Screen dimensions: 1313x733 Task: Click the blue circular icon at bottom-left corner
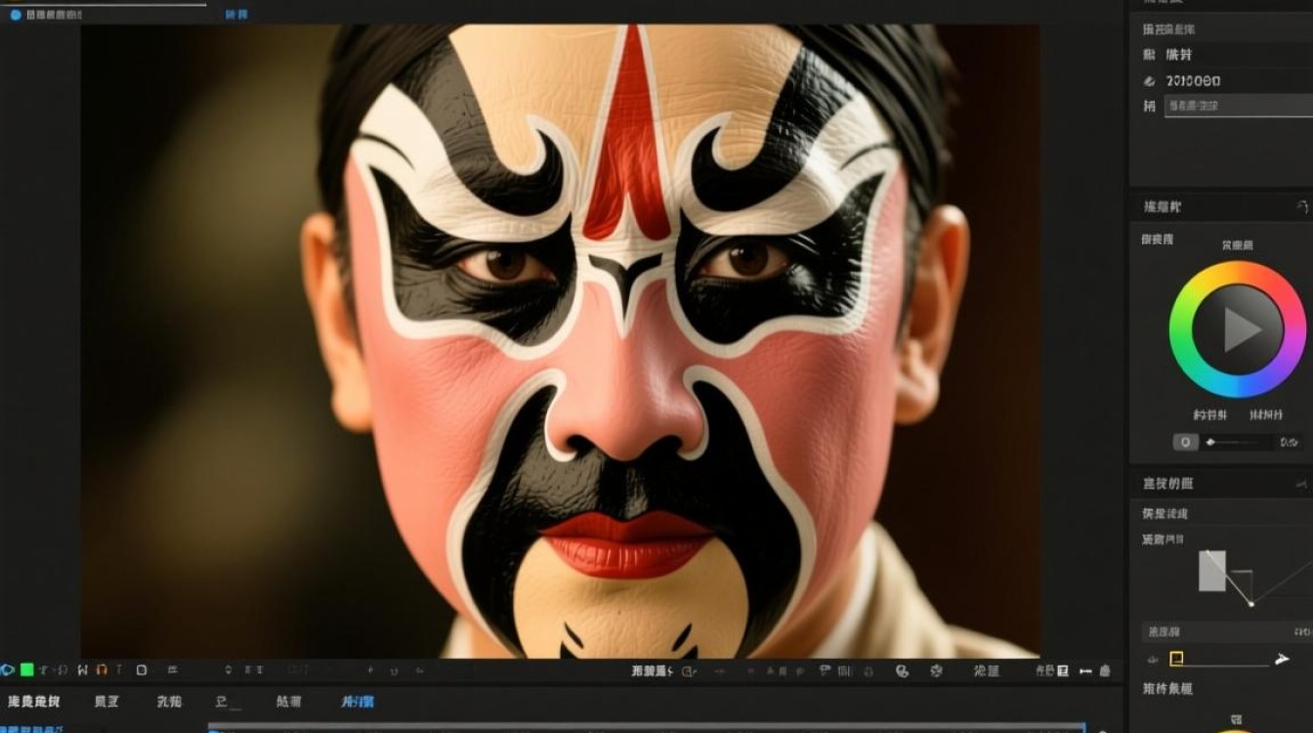pos(7,670)
